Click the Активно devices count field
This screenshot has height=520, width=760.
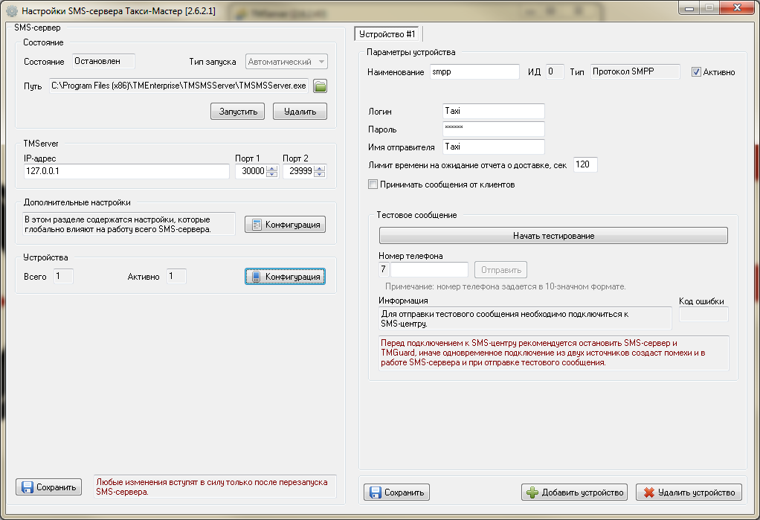click(x=176, y=276)
